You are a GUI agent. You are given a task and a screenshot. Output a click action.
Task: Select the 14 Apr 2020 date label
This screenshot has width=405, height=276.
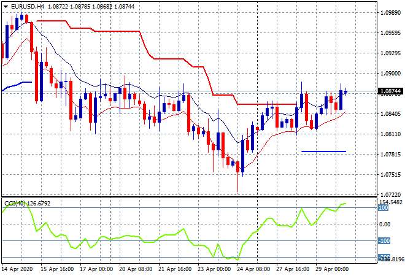pos(17,269)
